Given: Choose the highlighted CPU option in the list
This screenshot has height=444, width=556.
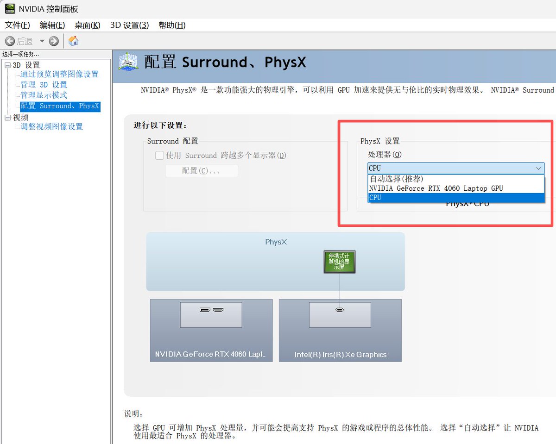Looking at the screenshot, I should [456, 198].
